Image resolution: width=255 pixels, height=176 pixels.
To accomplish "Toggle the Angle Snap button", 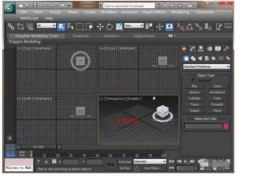I will pyautogui.click(x=190, y=27).
